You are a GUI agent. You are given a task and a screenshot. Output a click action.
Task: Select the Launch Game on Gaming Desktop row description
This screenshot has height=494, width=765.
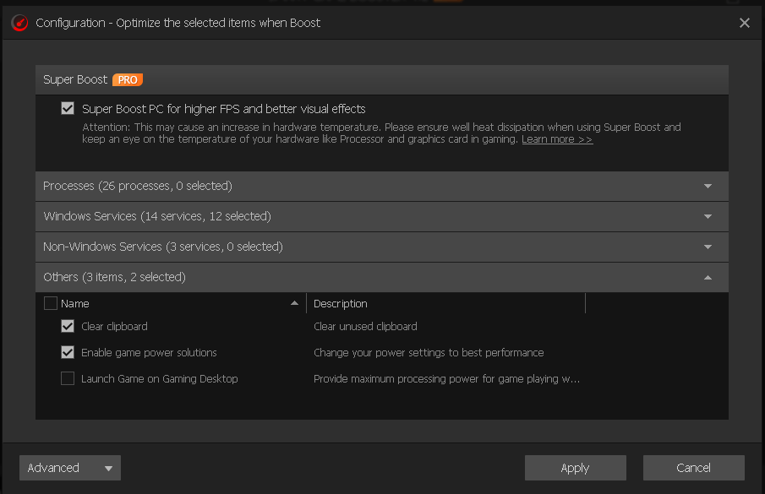click(x=446, y=378)
